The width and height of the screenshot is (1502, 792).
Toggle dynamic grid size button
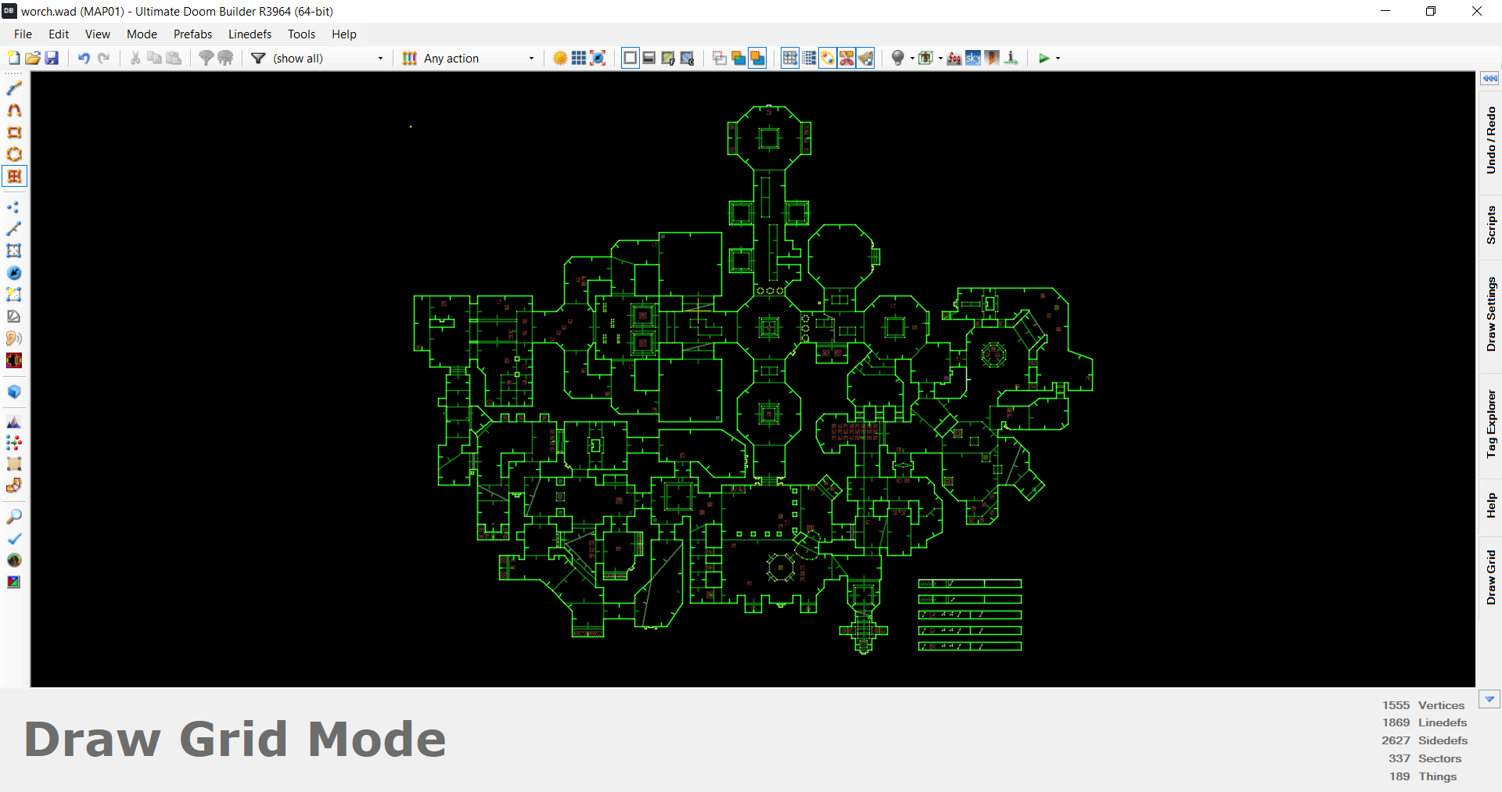pyautogui.click(x=809, y=58)
